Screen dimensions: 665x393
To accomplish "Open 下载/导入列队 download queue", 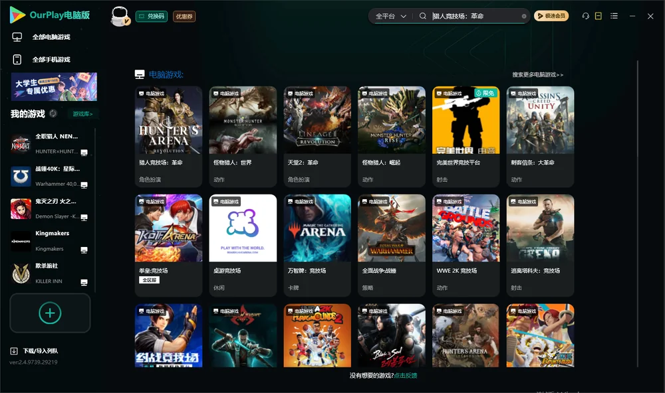I will (x=35, y=351).
